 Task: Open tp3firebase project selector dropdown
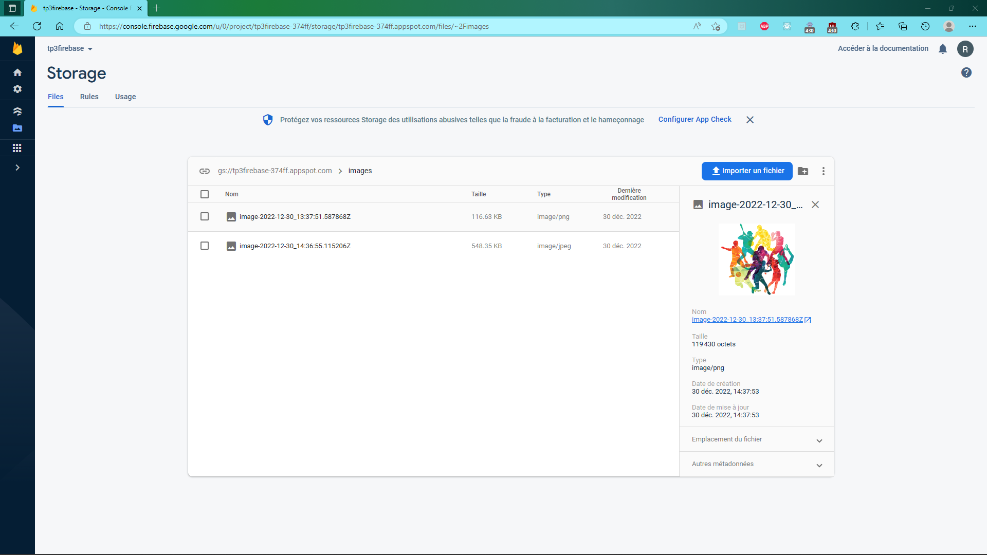[70, 48]
